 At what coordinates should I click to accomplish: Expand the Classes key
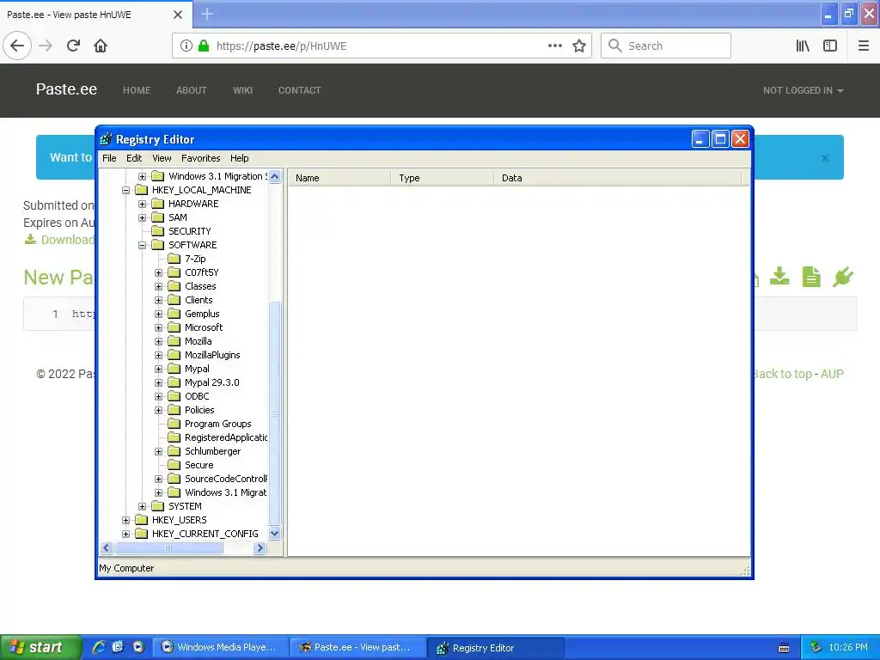click(x=158, y=286)
